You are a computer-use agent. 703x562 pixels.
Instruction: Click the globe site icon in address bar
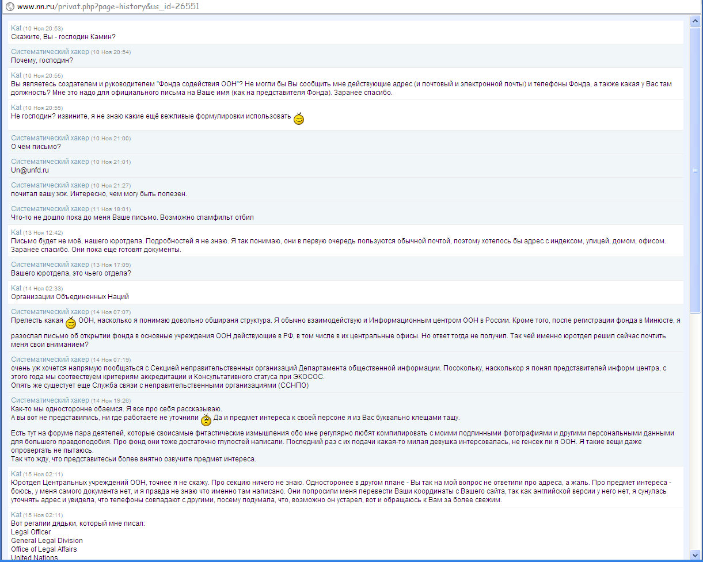[x=9, y=6]
